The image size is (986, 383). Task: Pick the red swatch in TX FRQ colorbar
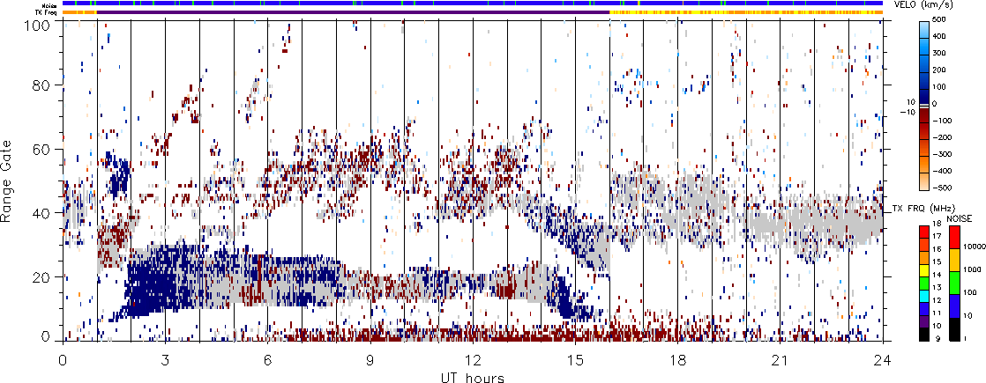point(924,232)
